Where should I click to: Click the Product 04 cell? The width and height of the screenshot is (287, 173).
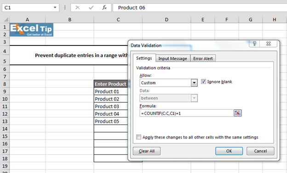[x=111, y=114]
